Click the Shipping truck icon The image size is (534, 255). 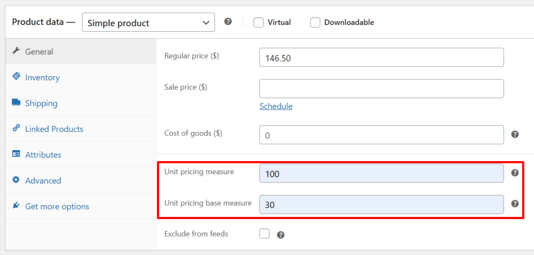16,103
